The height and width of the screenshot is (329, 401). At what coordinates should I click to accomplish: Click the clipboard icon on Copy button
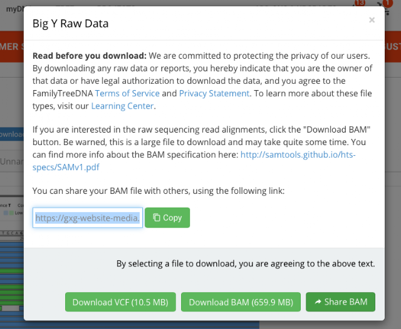tap(157, 218)
